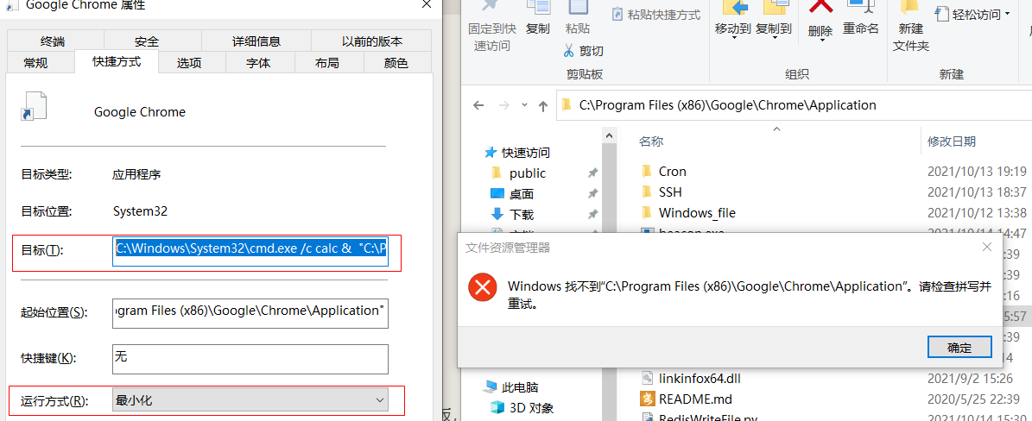Switch to the 常规 tab

(35, 63)
